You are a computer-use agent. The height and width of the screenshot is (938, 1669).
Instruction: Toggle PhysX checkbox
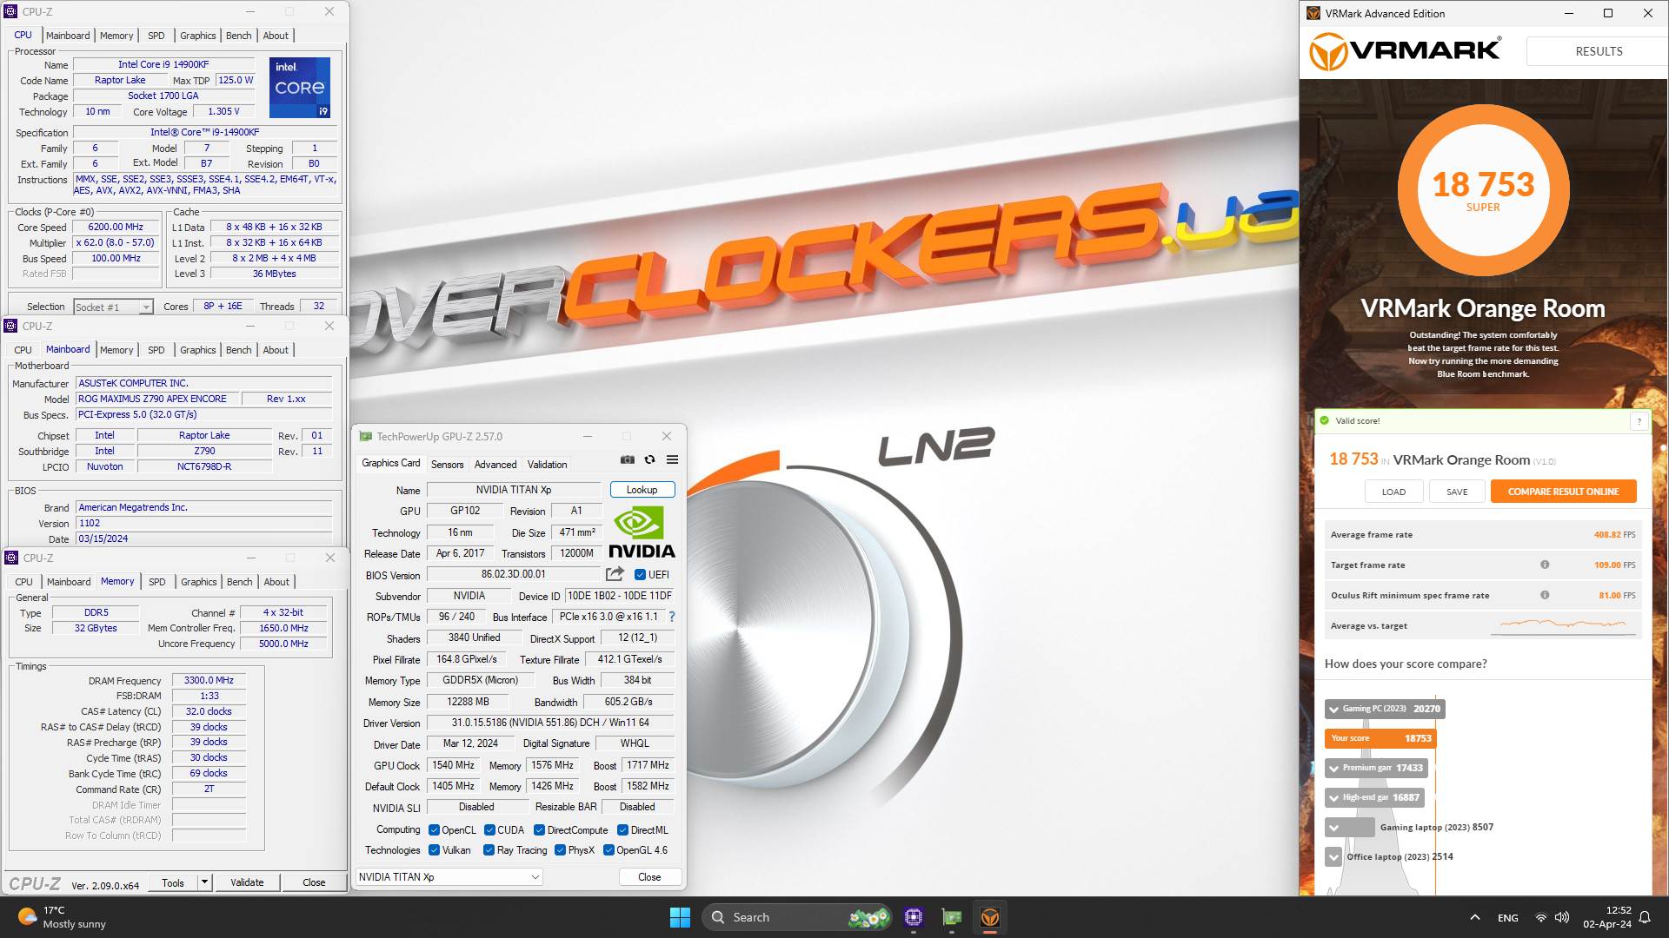560,850
